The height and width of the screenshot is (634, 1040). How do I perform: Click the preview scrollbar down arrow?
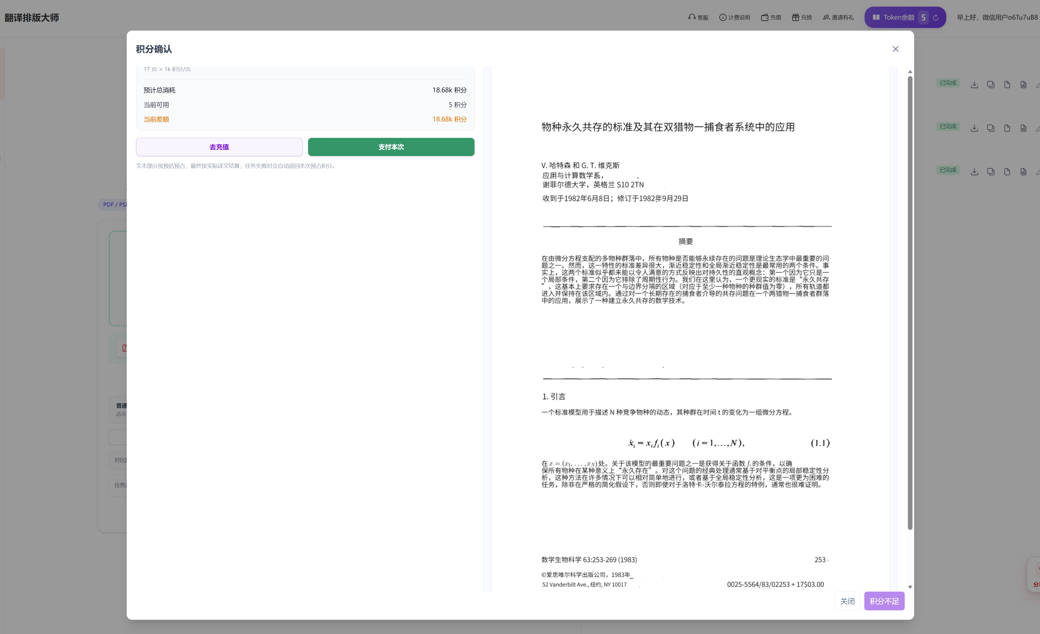[910, 587]
